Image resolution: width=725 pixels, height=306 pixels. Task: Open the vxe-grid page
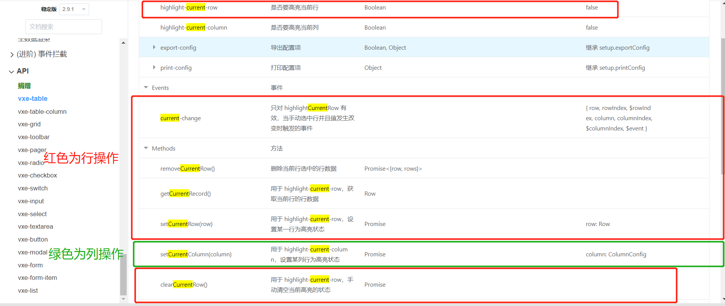point(29,124)
